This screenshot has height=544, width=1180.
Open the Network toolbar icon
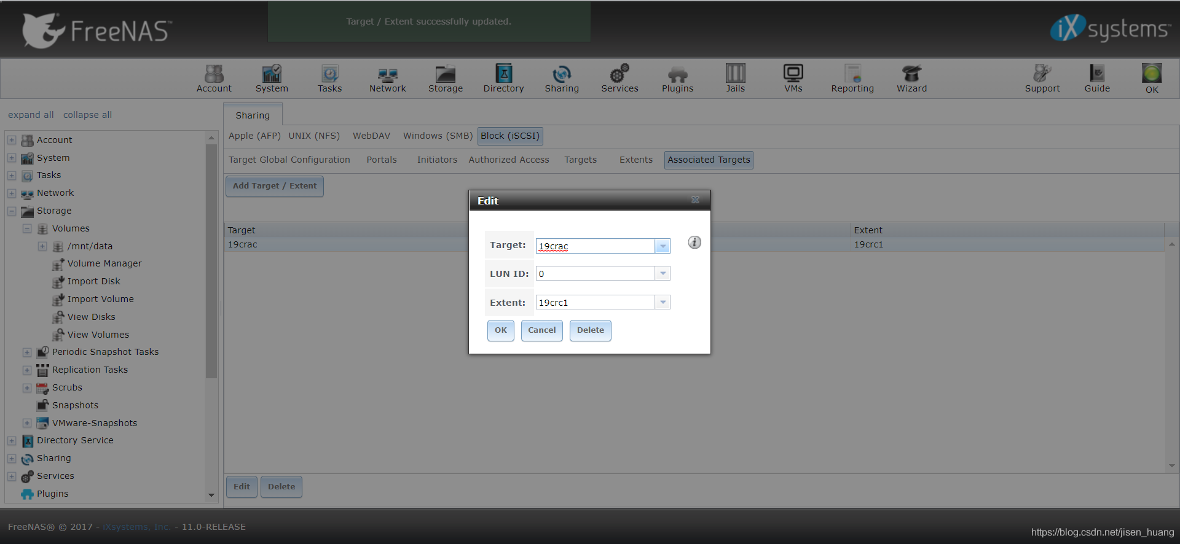click(x=387, y=79)
